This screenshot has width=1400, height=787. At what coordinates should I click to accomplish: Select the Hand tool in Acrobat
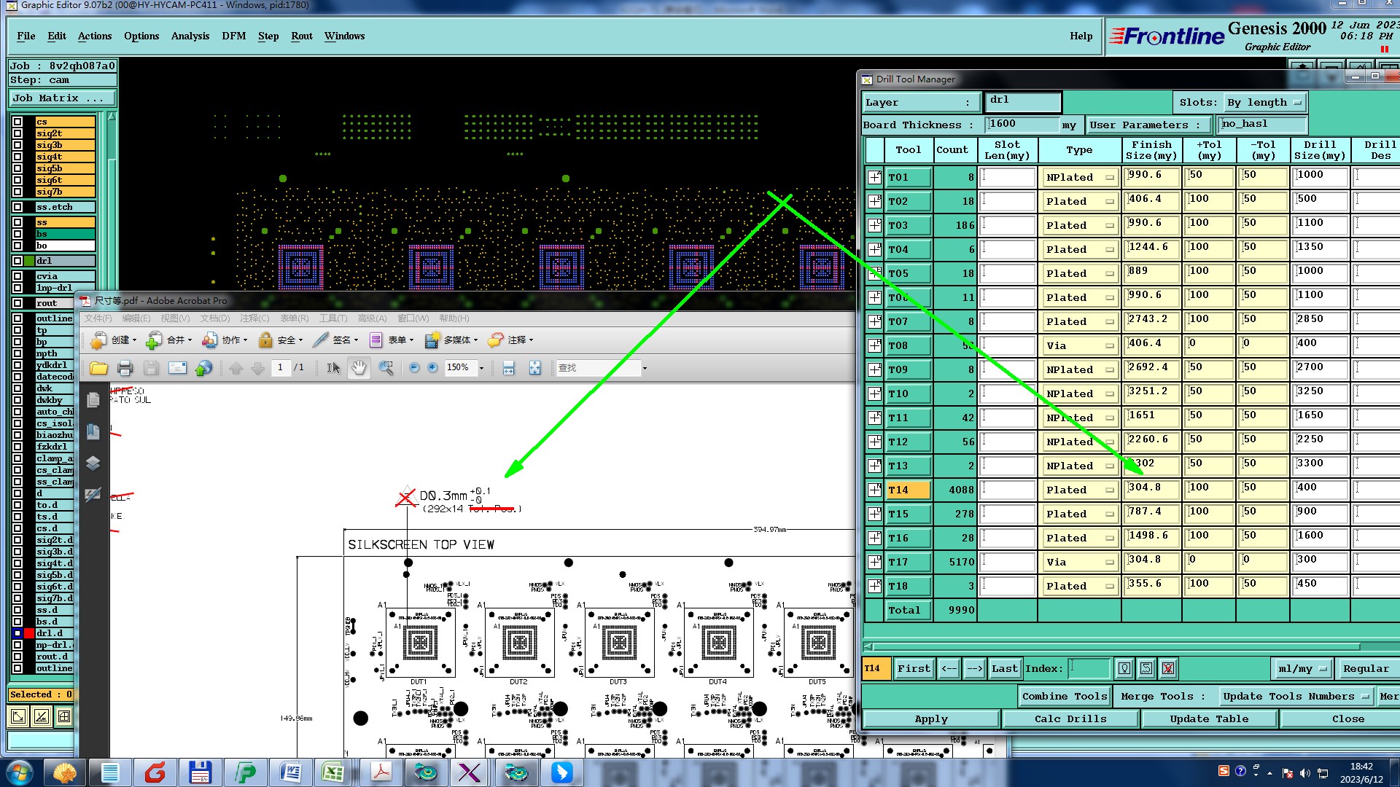(x=359, y=369)
